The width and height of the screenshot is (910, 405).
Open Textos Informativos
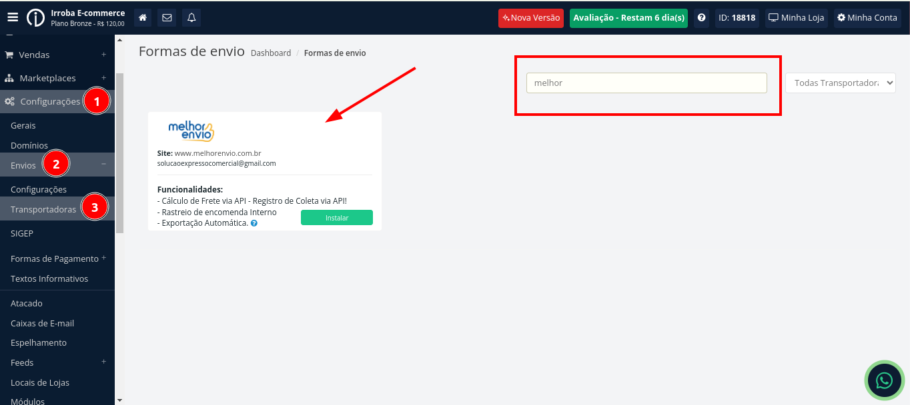[x=49, y=279]
